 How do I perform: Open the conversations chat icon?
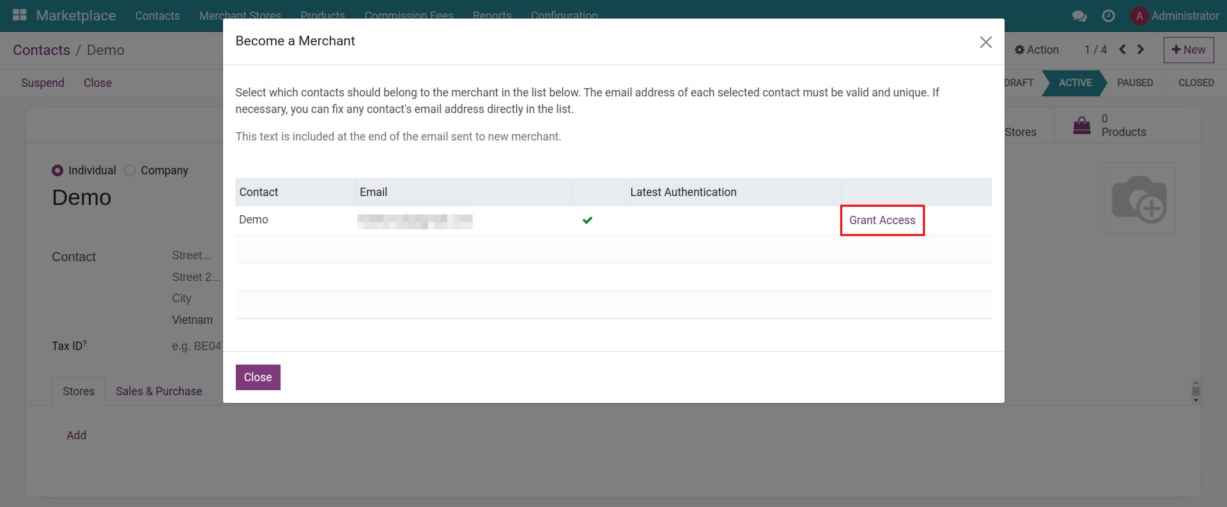1079,16
